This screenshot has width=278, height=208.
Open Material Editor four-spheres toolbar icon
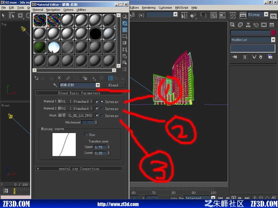click(x=232, y=16)
